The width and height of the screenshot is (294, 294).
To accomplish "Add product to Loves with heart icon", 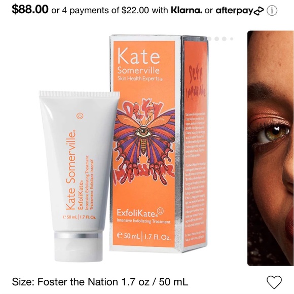I will tap(274, 282).
